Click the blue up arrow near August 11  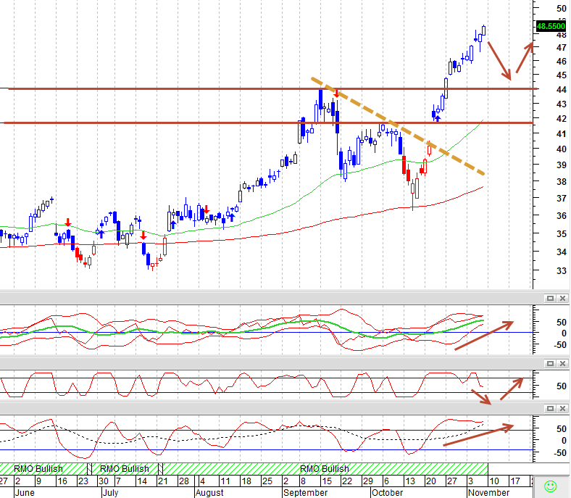tap(232, 217)
